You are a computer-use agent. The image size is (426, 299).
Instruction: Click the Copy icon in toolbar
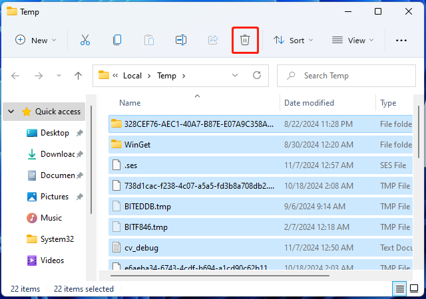tap(117, 40)
